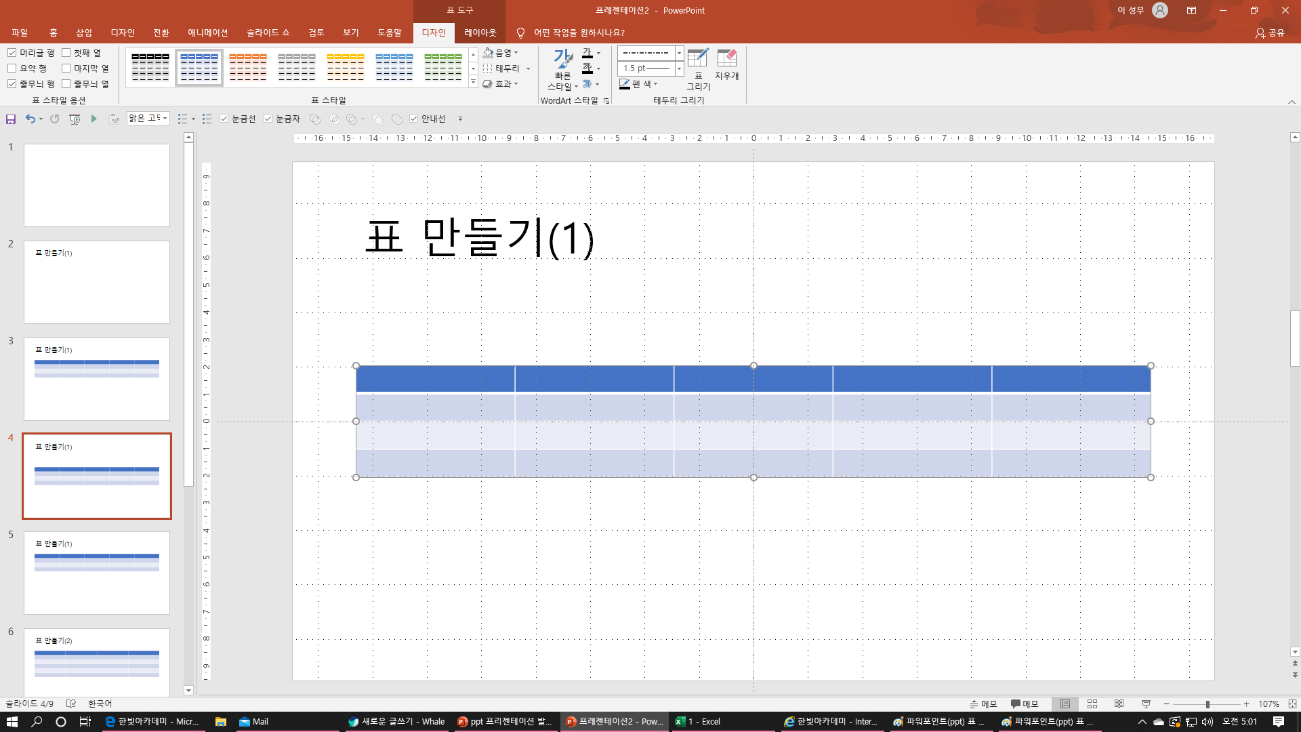This screenshot has height=732, width=1301.
Task: Click the 공유 share button
Action: 1270,33
